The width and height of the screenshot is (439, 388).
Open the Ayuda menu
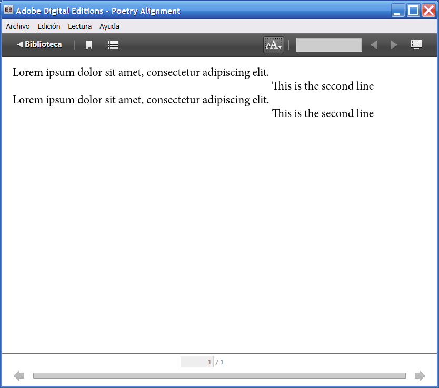pyautogui.click(x=109, y=26)
